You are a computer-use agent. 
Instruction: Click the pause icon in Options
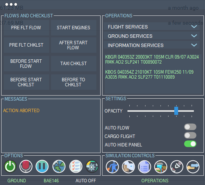[x=42, y=166]
